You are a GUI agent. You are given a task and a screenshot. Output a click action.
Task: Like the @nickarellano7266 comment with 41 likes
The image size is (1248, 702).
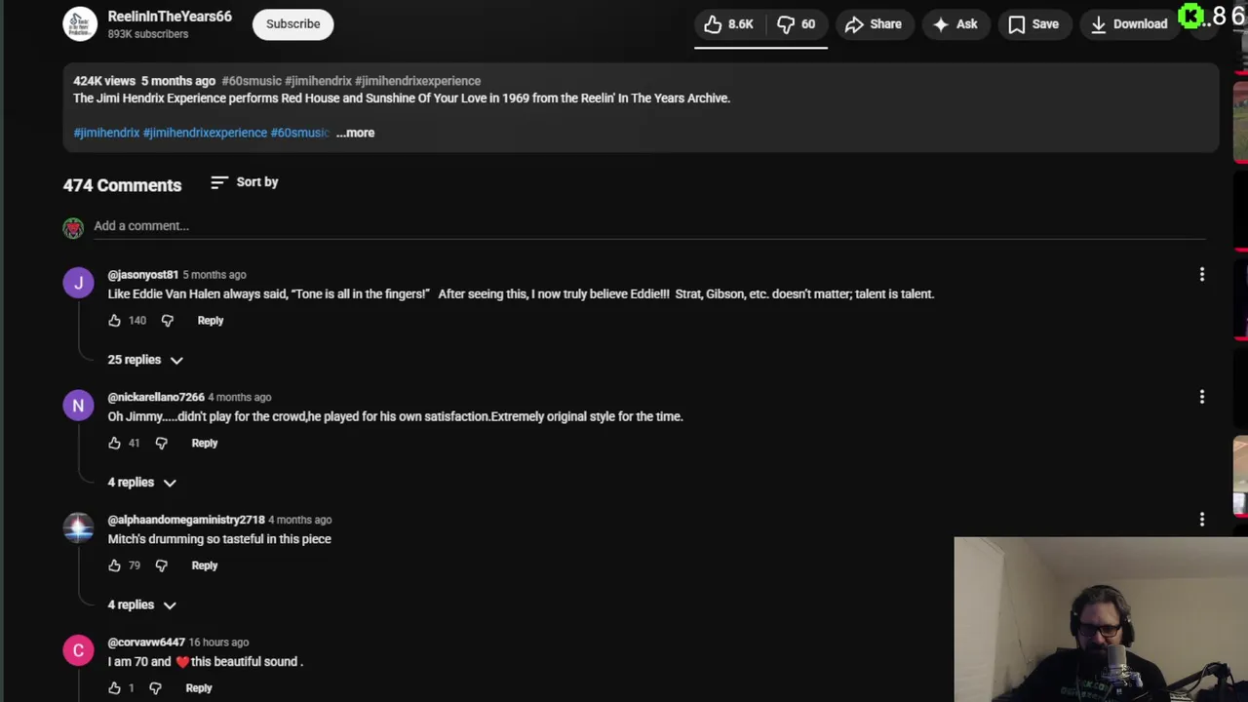pyautogui.click(x=114, y=444)
